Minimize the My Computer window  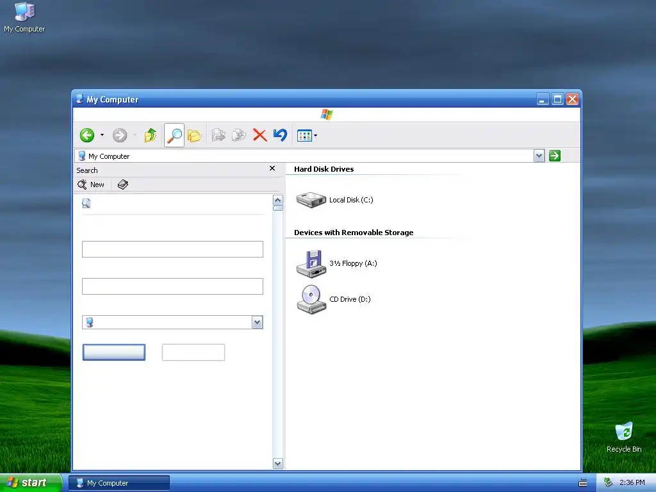(543, 99)
